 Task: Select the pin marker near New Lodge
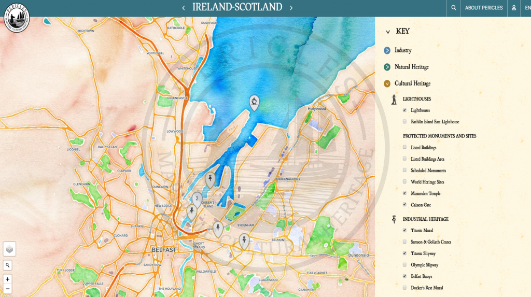[x=192, y=213]
